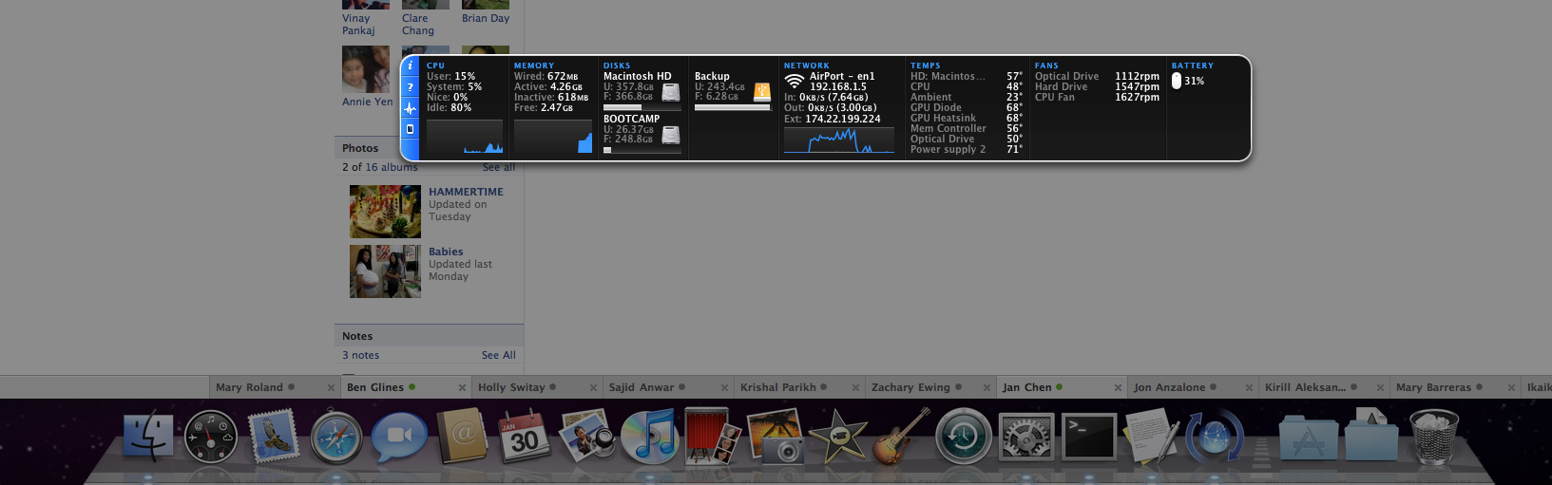Screen dimensions: 1552x485
Task: Open the Trash in the Dock
Action: point(1434,438)
